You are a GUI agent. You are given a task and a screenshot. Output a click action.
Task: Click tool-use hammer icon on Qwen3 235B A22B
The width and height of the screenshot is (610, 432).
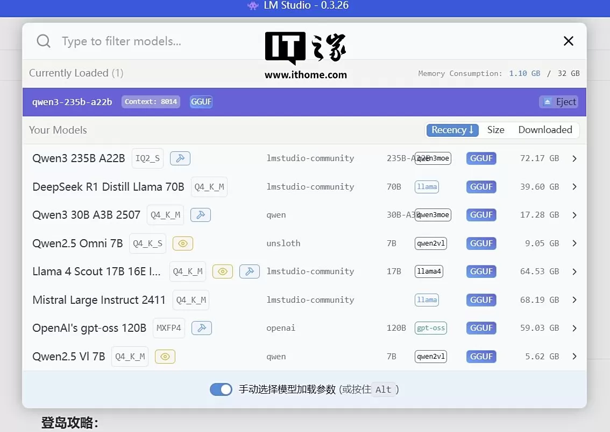(180, 158)
